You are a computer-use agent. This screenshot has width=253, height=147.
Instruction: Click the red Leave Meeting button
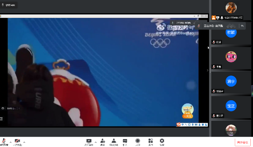[x=242, y=142]
